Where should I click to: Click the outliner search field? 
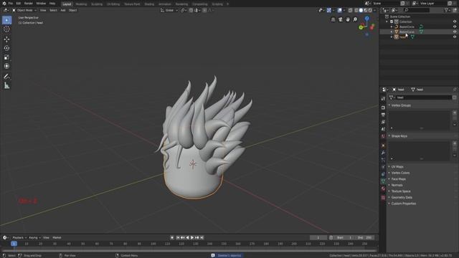point(417,10)
